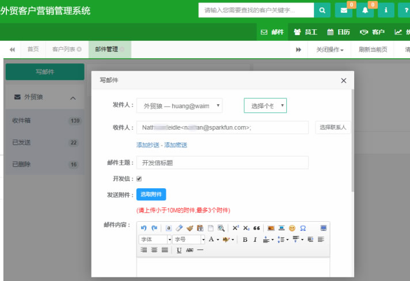The height and width of the screenshot is (281, 410).
Task: Open the 日历 calendar menu
Action: 339,32
